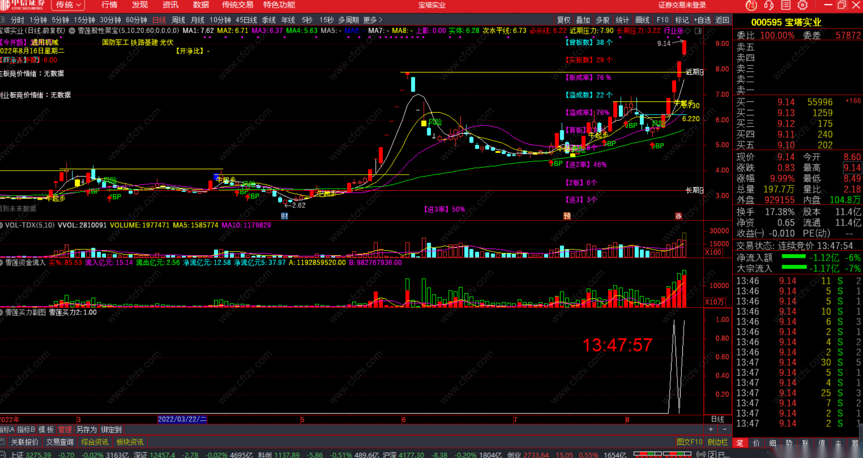
Task: Click the CITIC Securities logo
Action: (x=23, y=5)
